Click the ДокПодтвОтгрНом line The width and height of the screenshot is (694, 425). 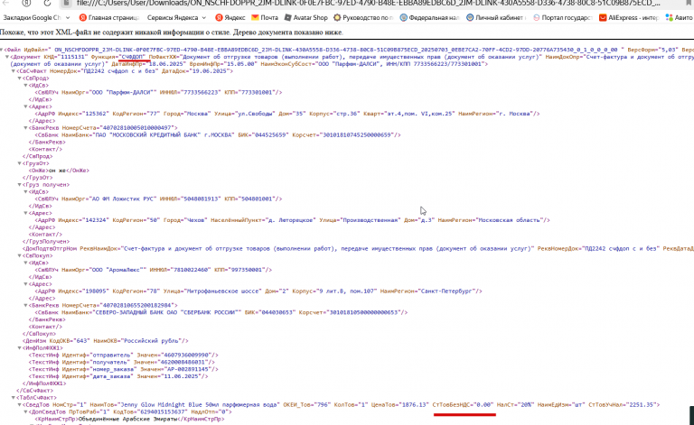pos(358,249)
